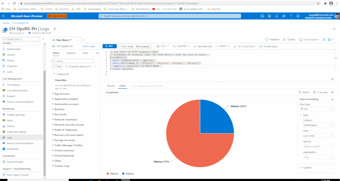Collapse the tables side pane
Image resolution: width=340 pixels, height=181 pixels.
(x=97, y=53)
